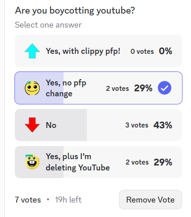Click the 29% percentage on selected answer
The height and width of the screenshot is (217, 191).
pos(143,88)
